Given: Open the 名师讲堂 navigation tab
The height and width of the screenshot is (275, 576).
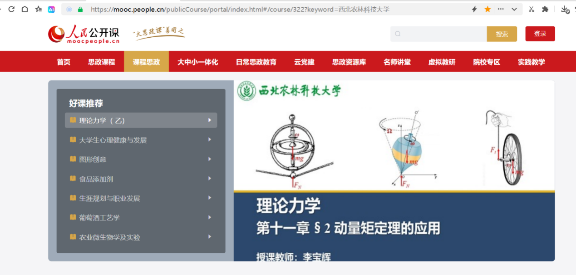Looking at the screenshot, I should click(x=397, y=62).
